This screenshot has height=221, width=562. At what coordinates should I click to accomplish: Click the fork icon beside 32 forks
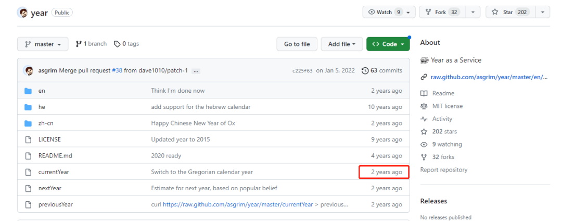click(424, 157)
